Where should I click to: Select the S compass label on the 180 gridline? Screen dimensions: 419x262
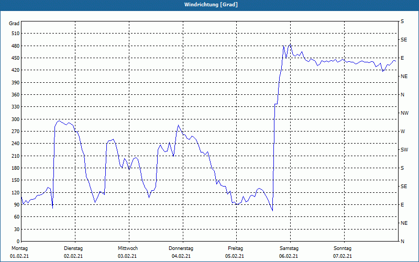pyautogui.click(x=402, y=168)
